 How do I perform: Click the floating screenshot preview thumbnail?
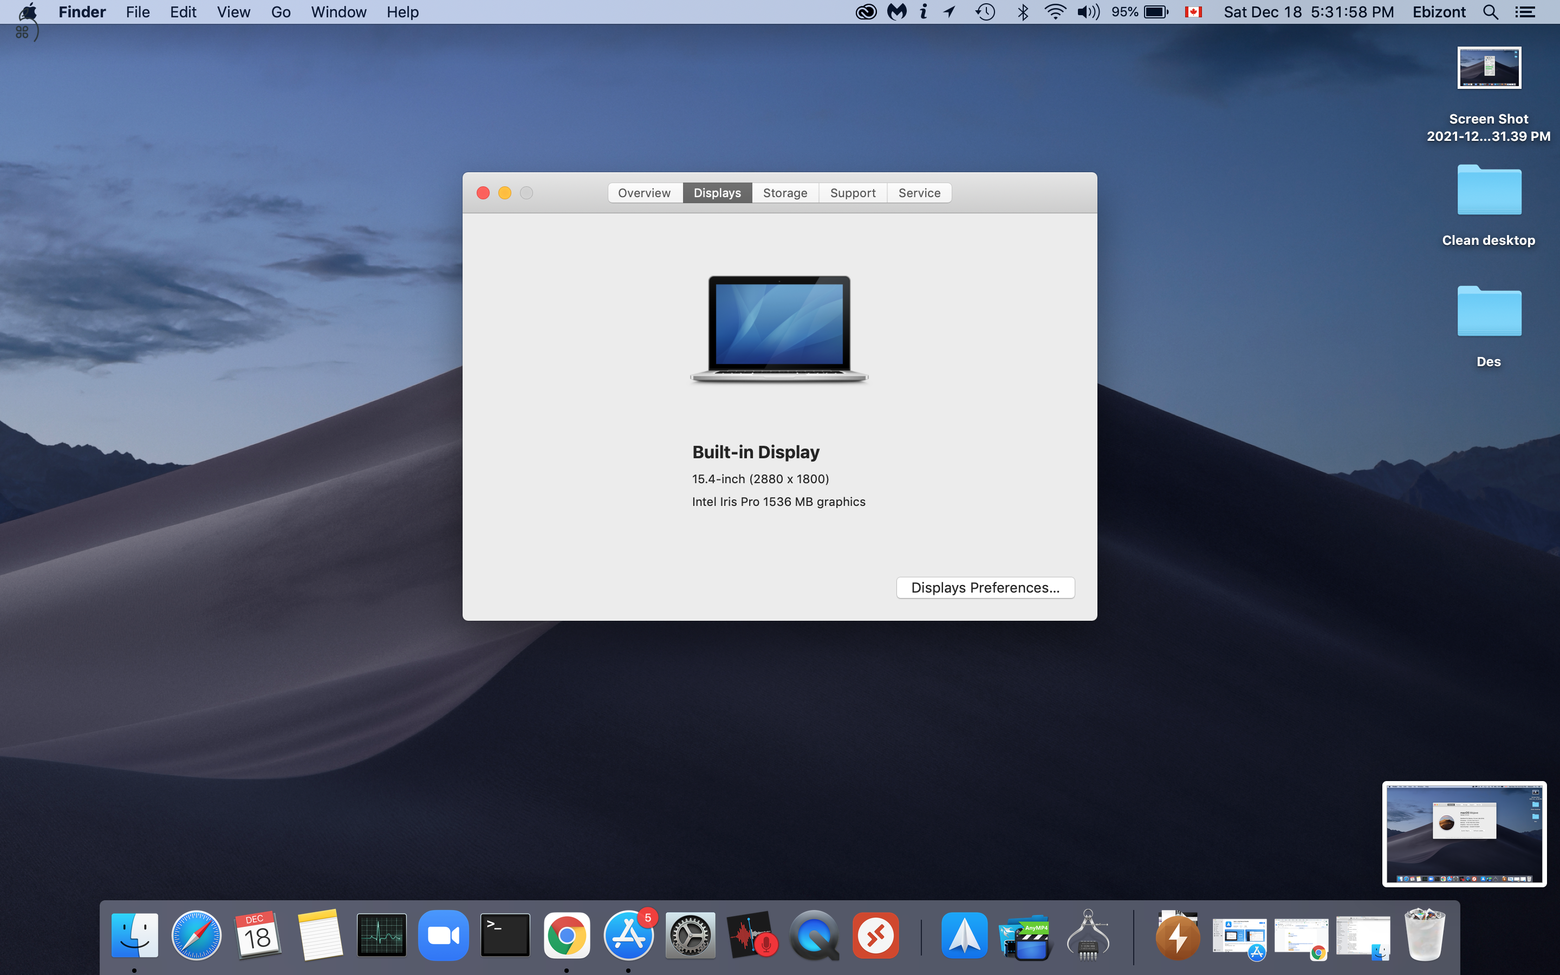pyautogui.click(x=1464, y=834)
